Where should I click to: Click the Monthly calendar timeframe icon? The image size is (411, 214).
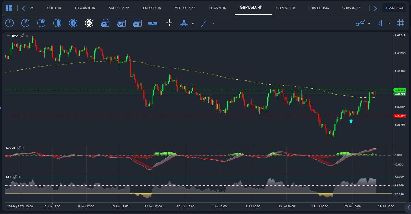(x=137, y=23)
